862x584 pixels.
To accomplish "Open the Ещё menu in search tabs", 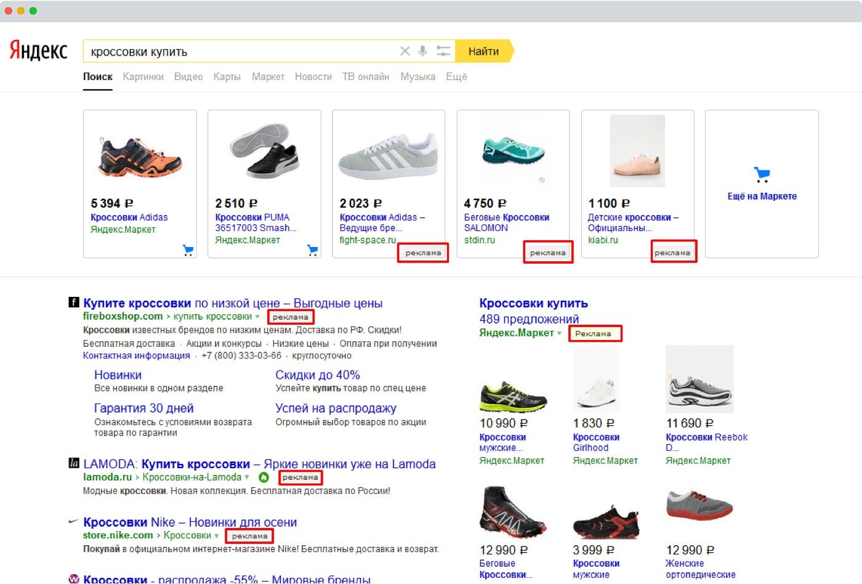I will coord(456,77).
